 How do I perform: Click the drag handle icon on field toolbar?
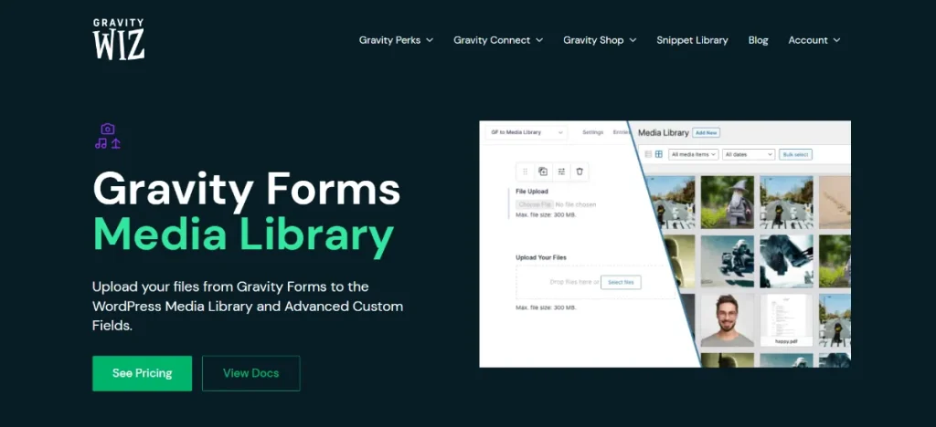[x=526, y=172]
